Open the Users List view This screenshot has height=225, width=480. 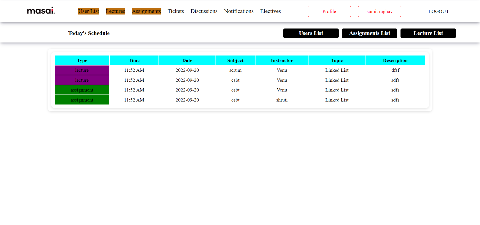[x=311, y=33]
